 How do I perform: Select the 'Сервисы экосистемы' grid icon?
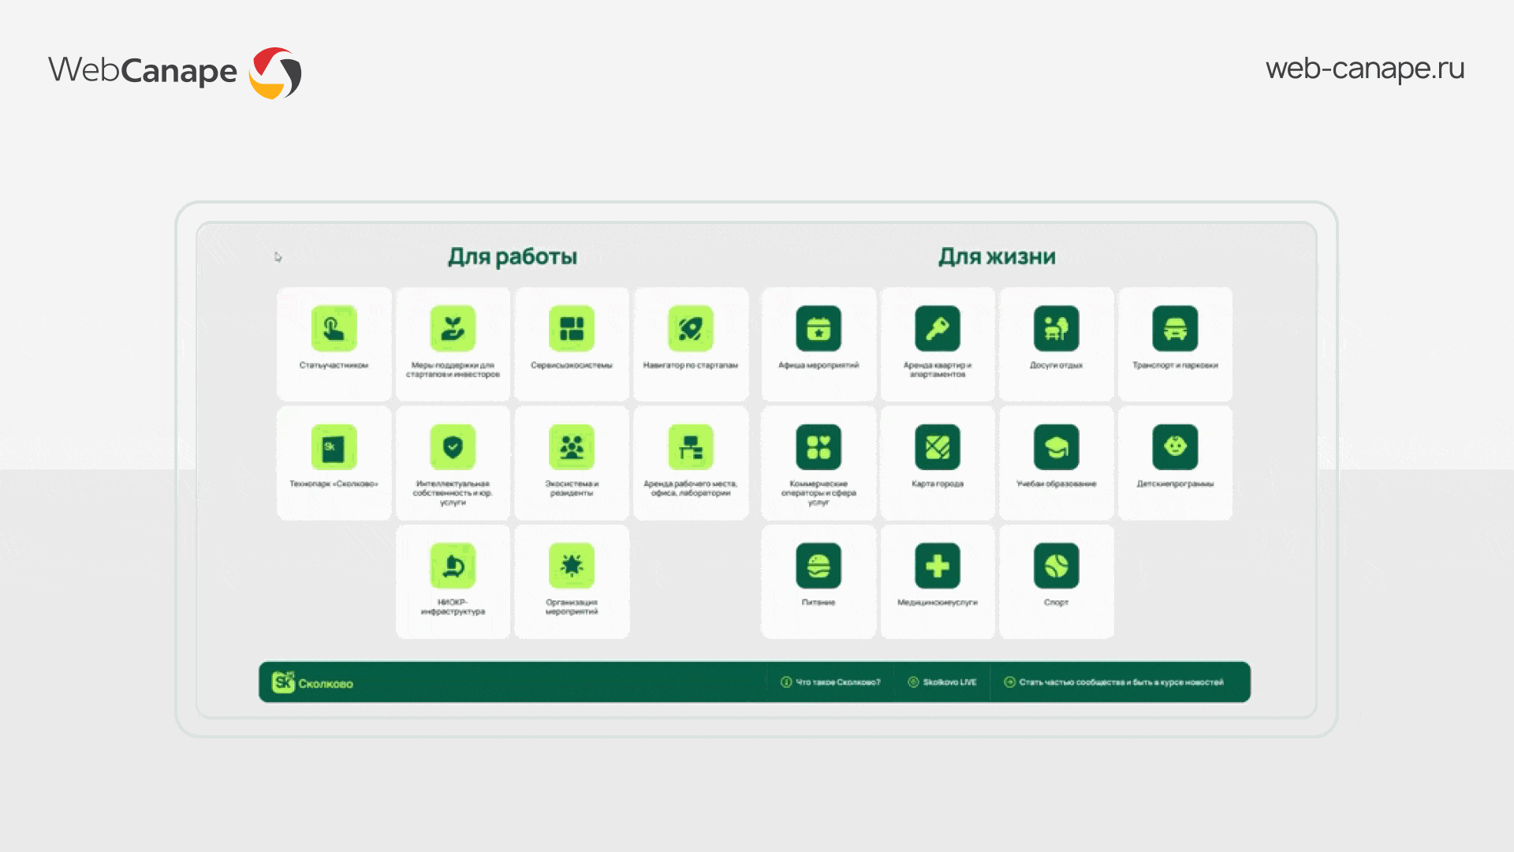coord(572,328)
